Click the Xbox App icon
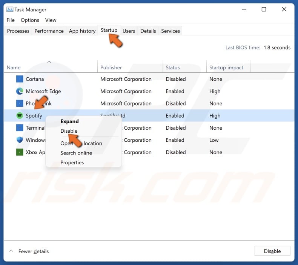 click(20, 152)
